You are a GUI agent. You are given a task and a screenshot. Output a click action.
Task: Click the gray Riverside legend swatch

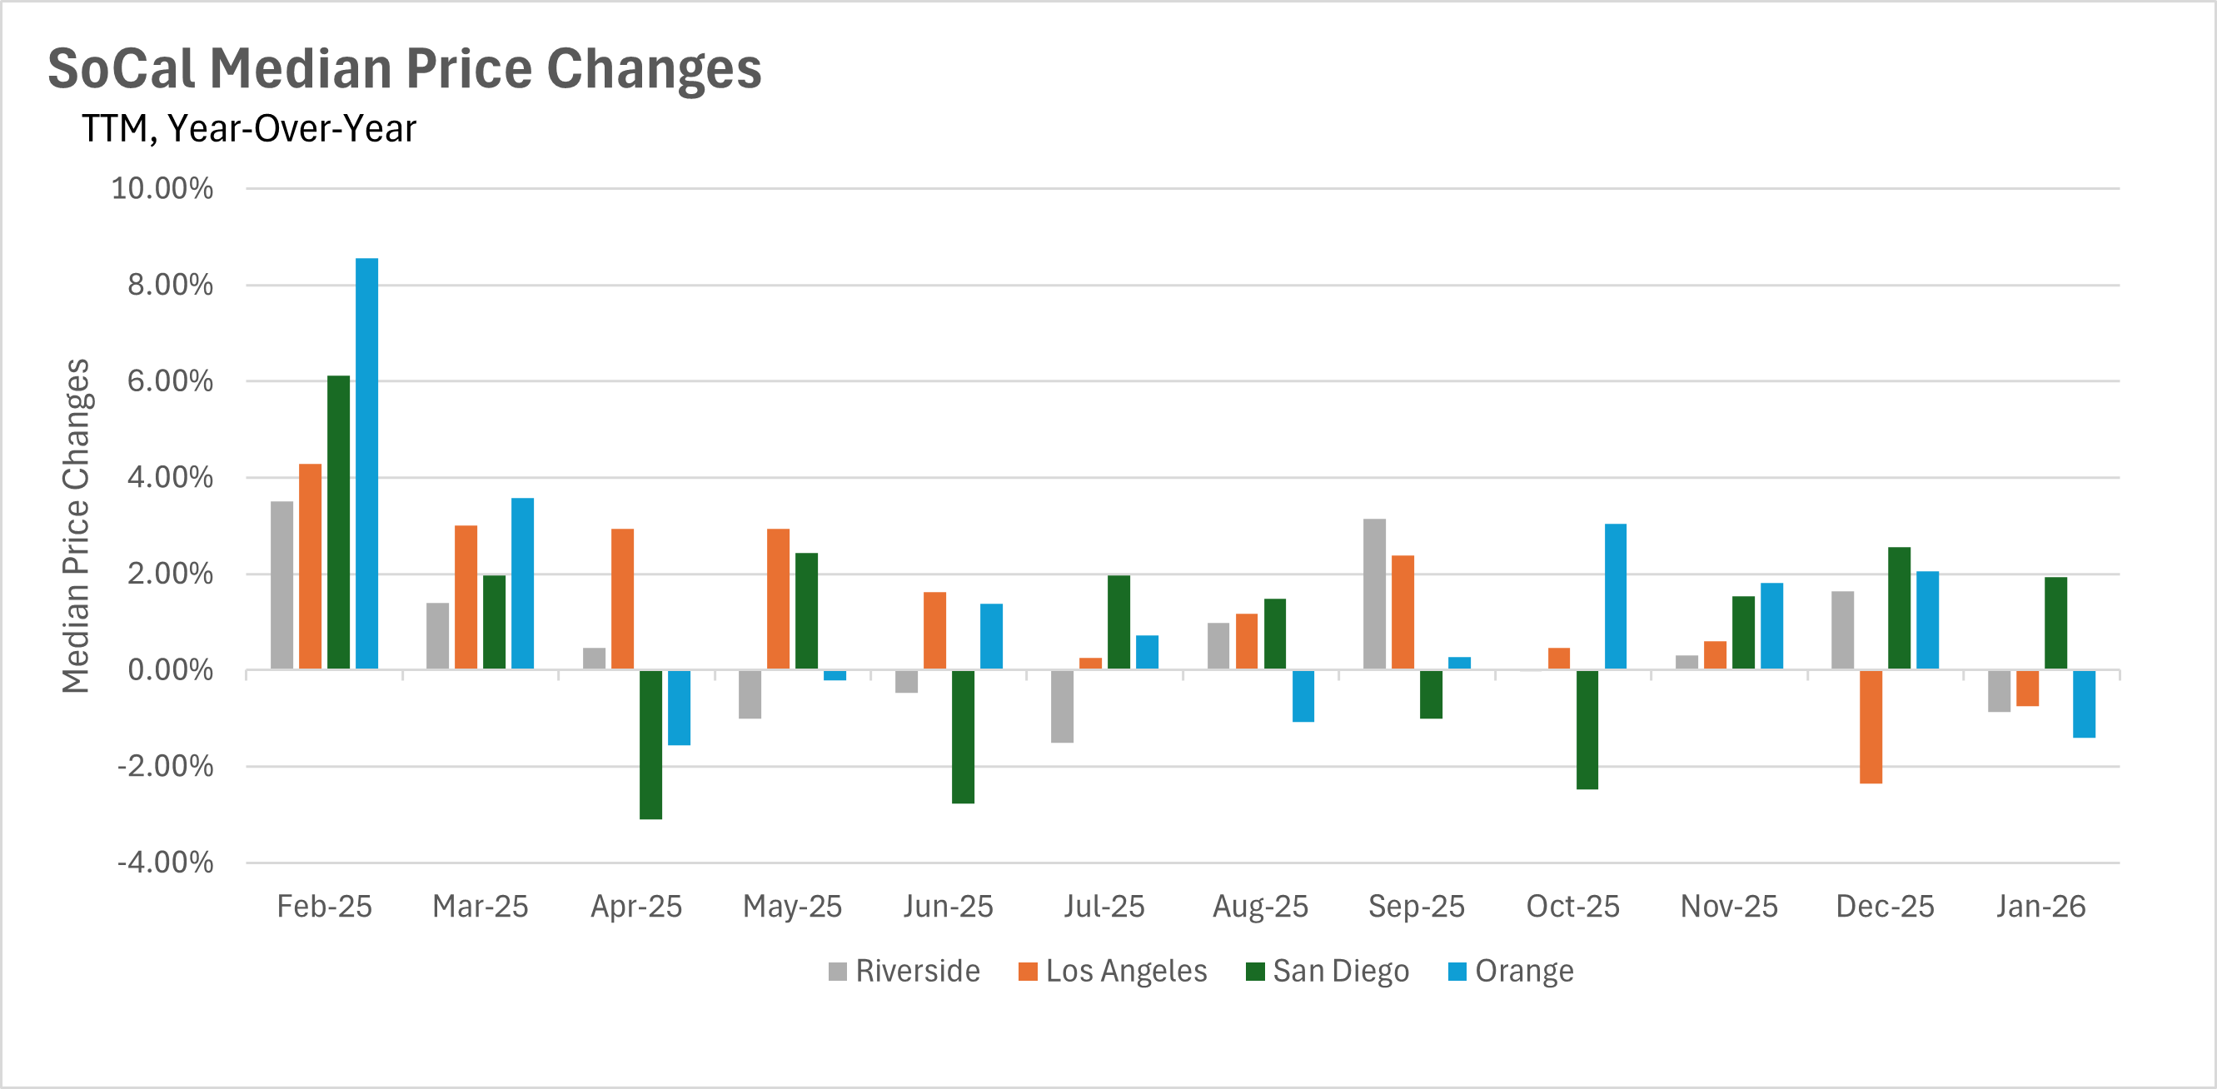837,972
